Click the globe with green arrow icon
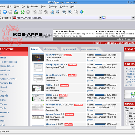 [82, 12]
